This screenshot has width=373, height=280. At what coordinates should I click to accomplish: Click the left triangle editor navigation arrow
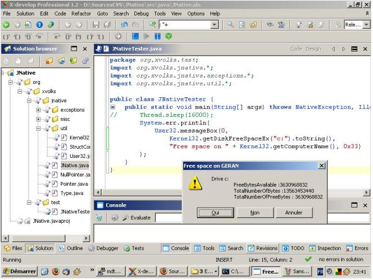coord(333,49)
